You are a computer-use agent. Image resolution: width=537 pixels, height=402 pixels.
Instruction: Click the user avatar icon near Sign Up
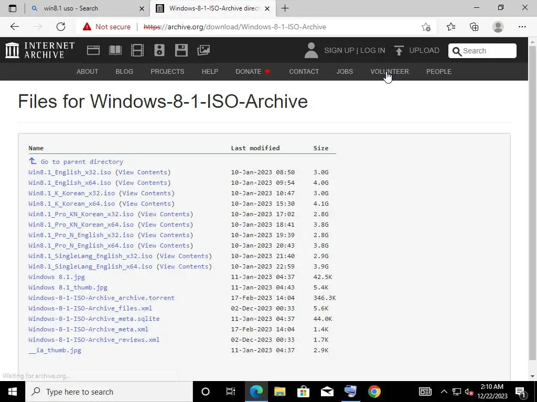311,50
